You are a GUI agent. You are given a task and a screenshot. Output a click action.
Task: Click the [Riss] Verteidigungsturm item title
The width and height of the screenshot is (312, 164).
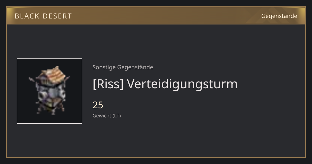click(165, 84)
